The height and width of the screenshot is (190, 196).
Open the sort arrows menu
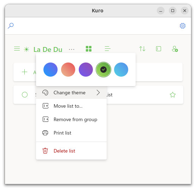pyautogui.click(x=142, y=49)
